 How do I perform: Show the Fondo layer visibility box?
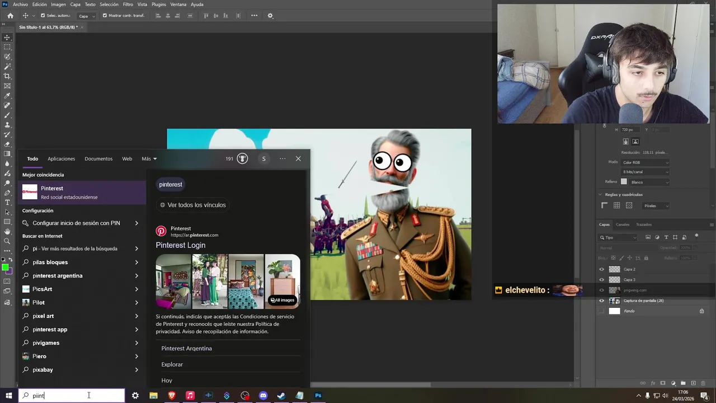coord(602,311)
